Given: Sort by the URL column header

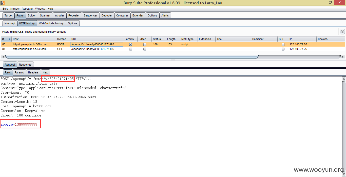Looking at the screenshot, I should 97,39.
